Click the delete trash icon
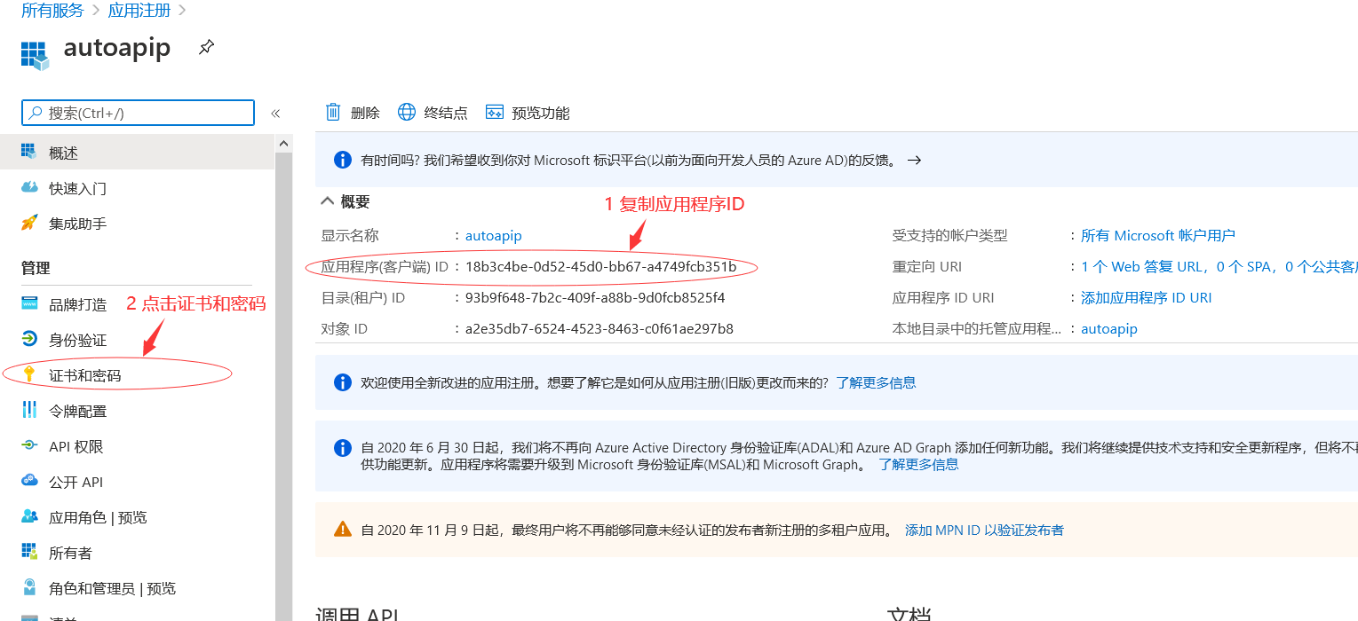1358x621 pixels. point(333,112)
